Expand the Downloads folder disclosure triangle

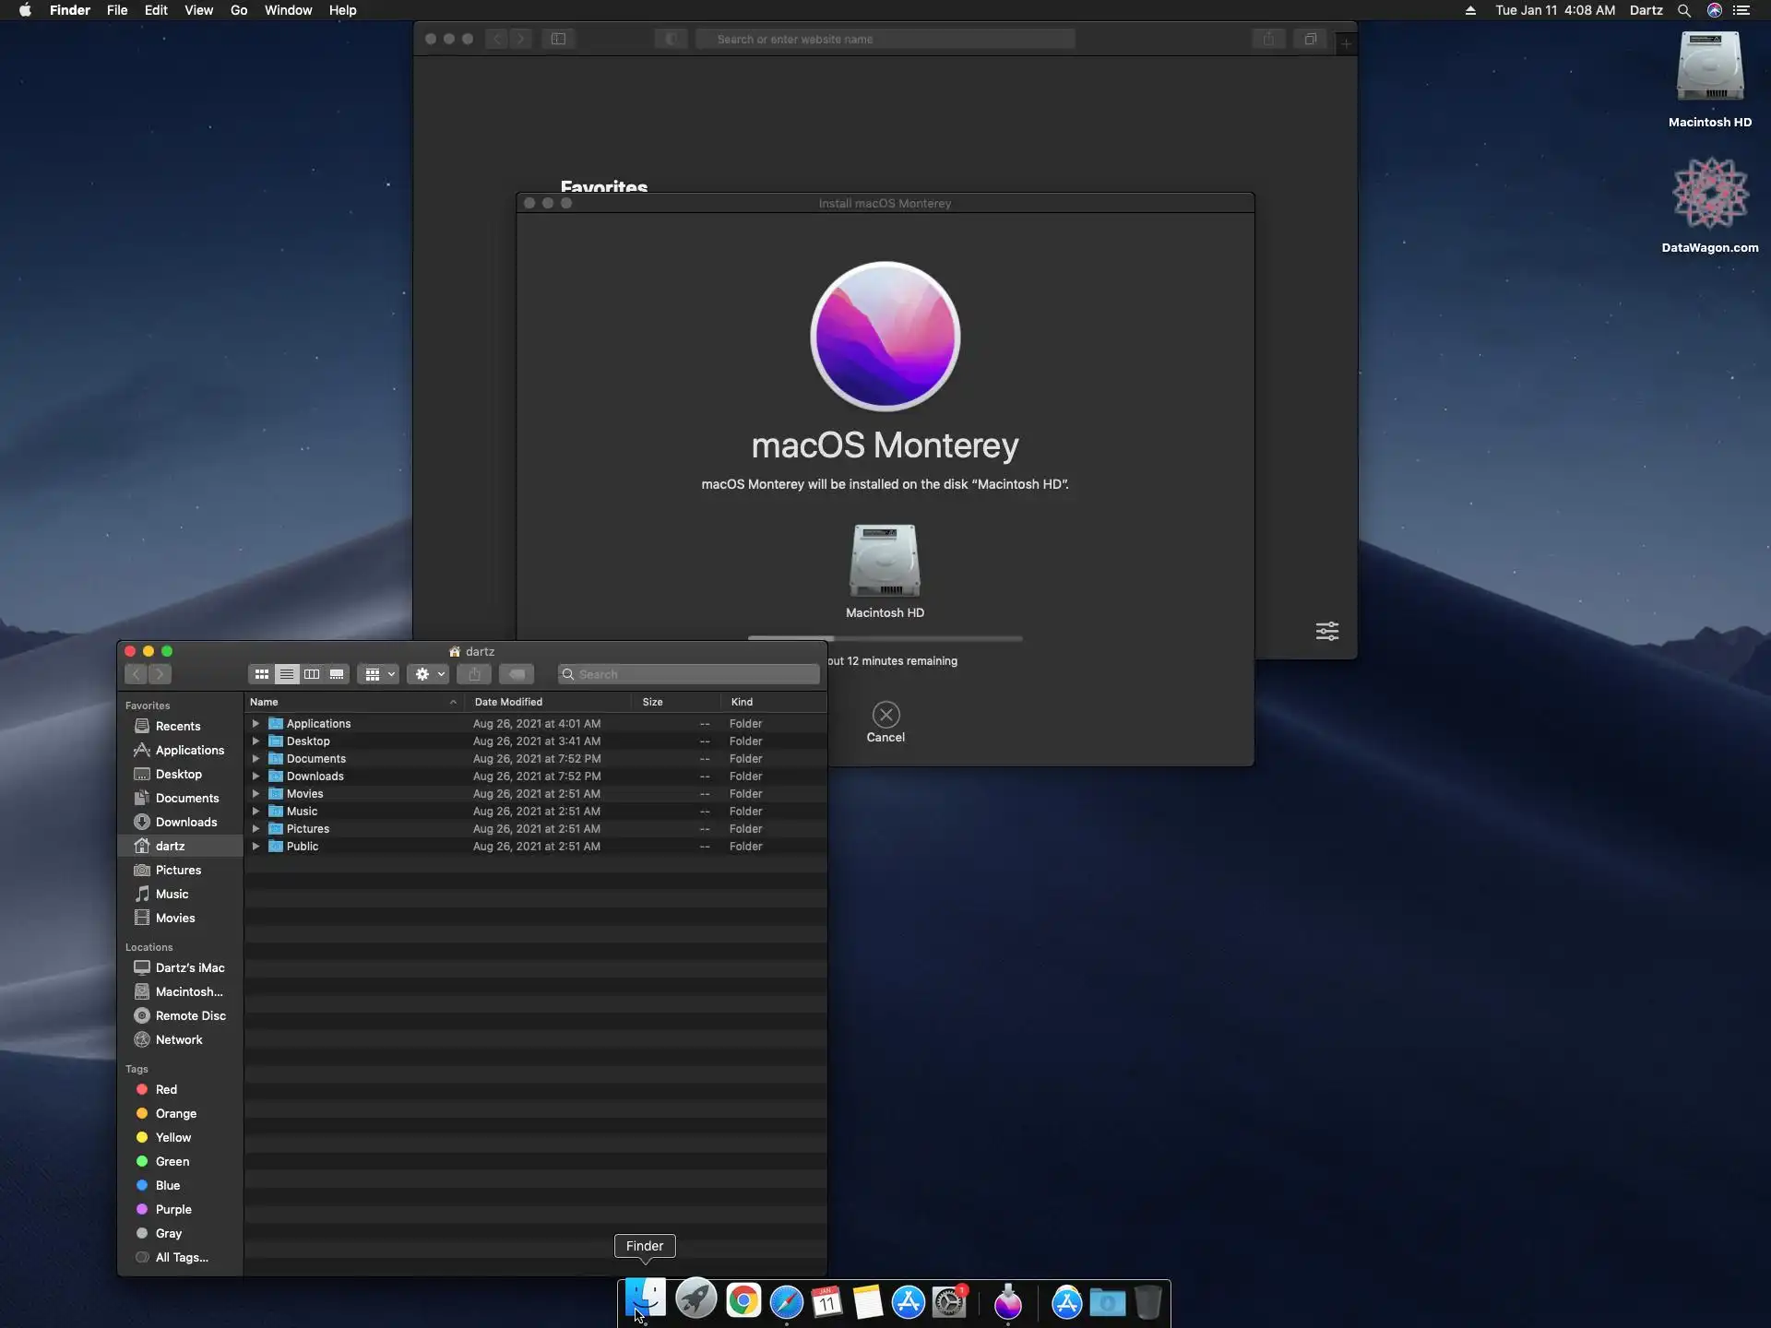pyautogui.click(x=256, y=777)
